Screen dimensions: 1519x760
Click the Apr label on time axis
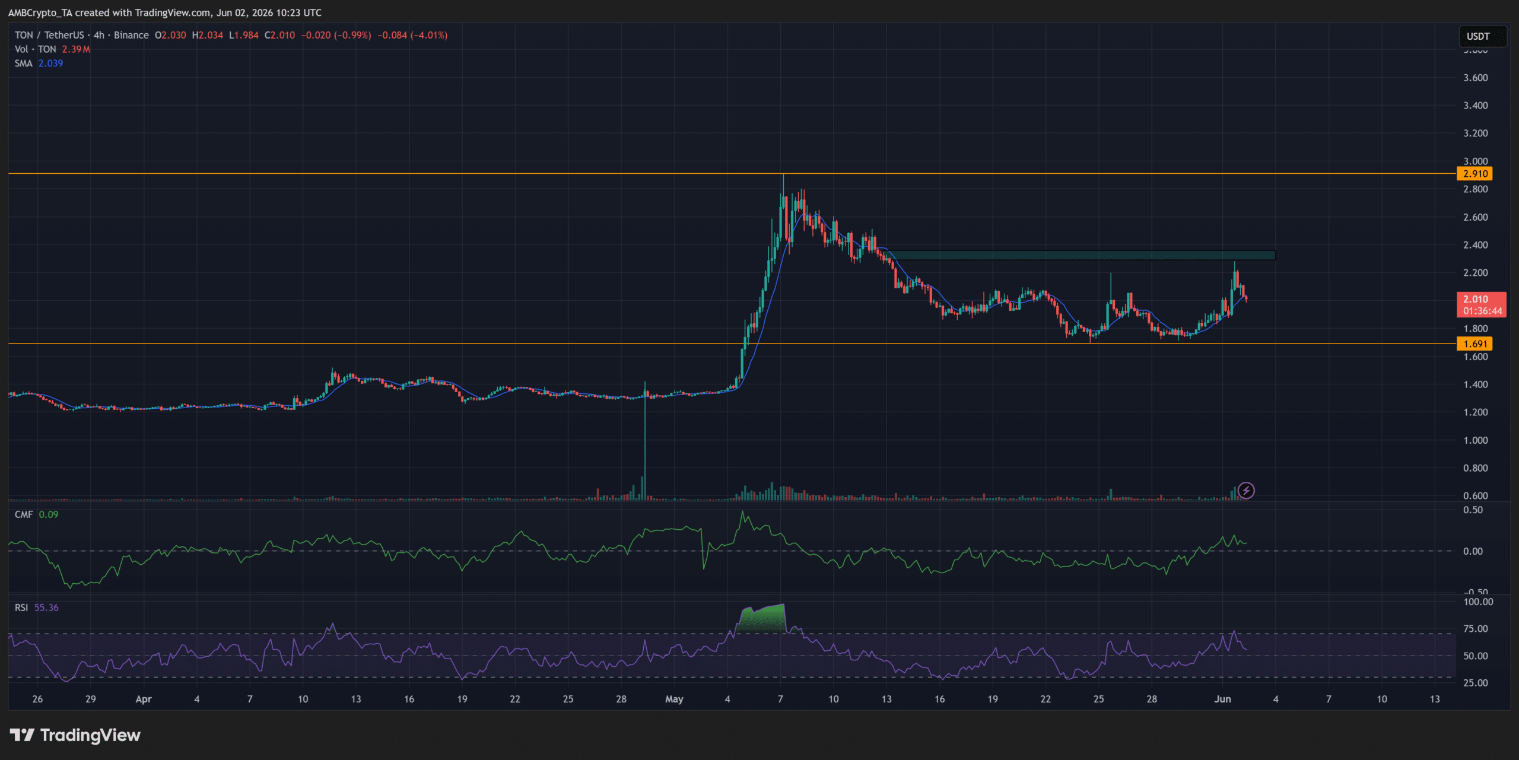pos(144,699)
